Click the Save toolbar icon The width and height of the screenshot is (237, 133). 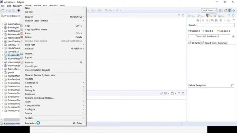tap(10, 10)
